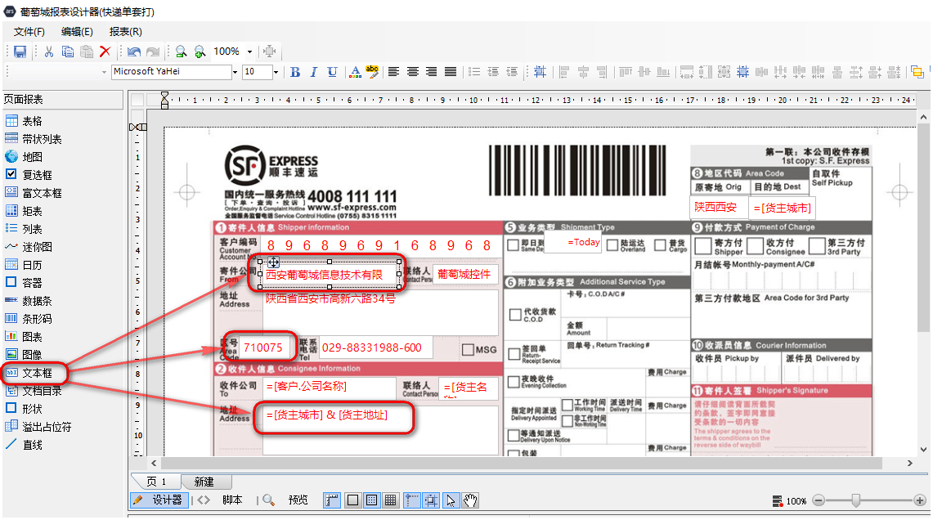The width and height of the screenshot is (933, 520).
Task: Select the 迷你图 sparkline control
Action: (x=29, y=247)
